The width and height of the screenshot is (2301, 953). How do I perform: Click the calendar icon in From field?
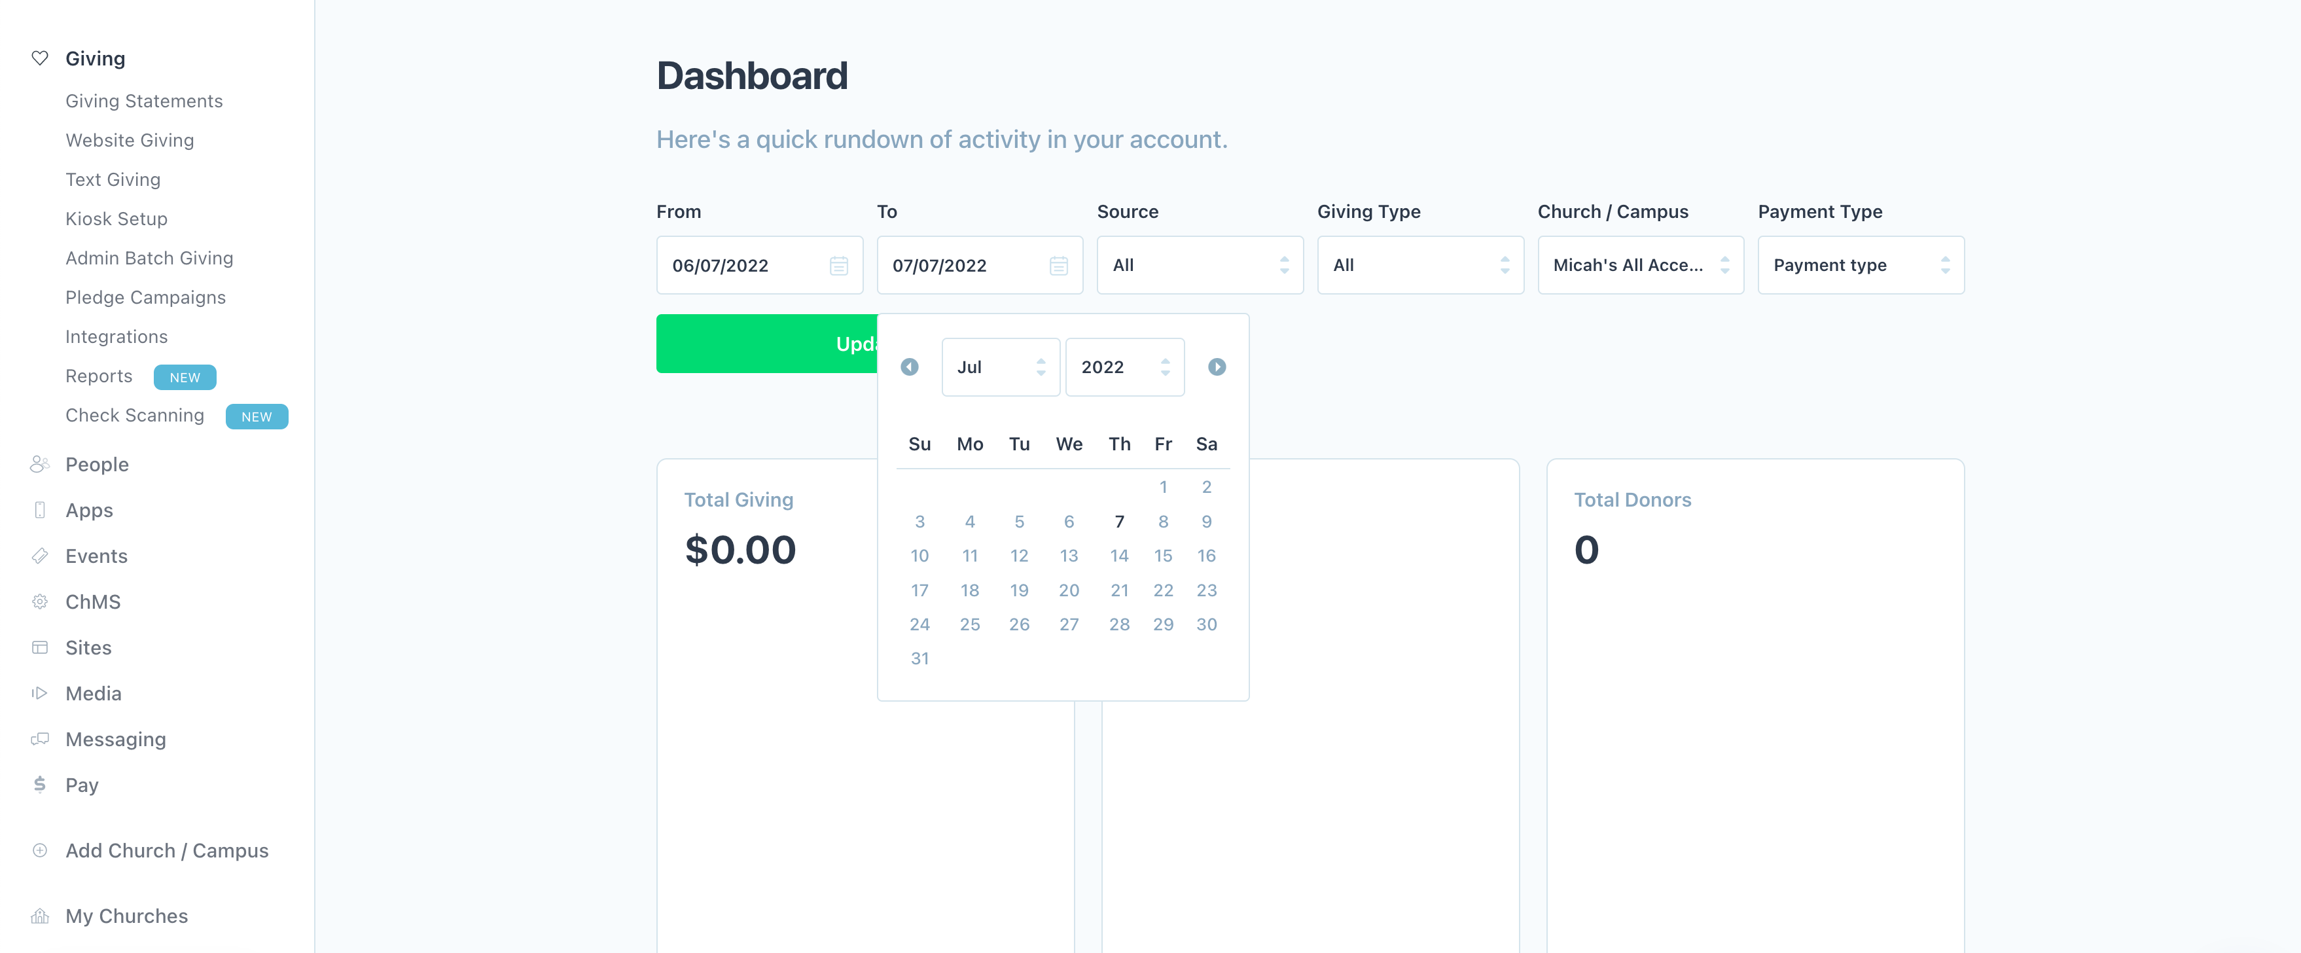pyautogui.click(x=838, y=265)
